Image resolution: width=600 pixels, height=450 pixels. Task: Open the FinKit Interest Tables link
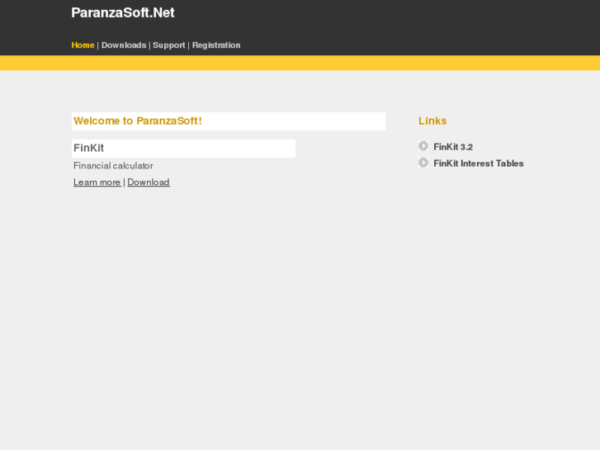[479, 163]
